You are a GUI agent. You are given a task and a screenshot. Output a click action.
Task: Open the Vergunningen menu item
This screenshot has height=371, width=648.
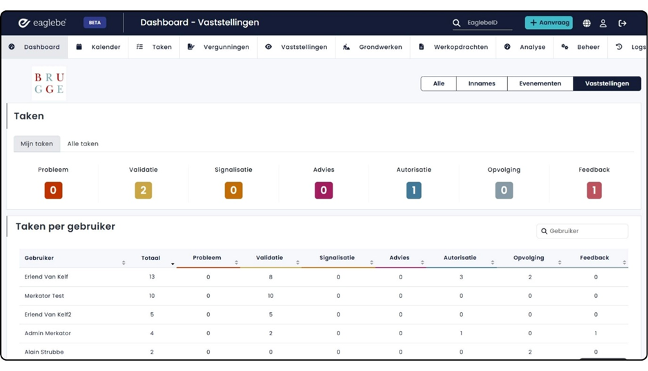click(x=219, y=47)
